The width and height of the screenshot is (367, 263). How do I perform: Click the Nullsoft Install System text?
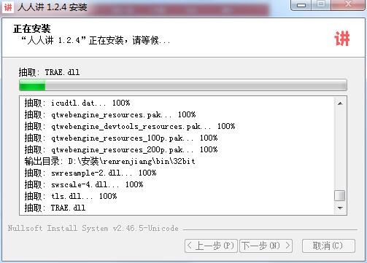(93, 228)
